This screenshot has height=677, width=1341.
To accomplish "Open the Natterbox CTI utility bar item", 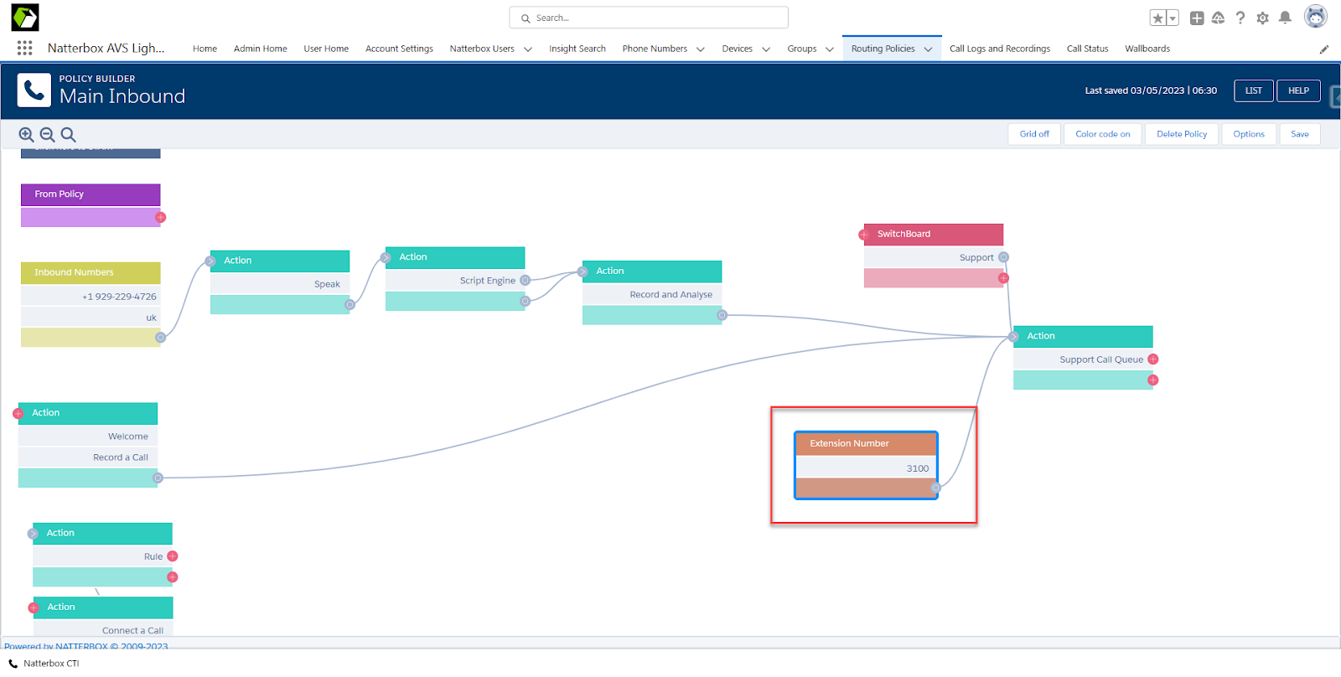I will (44, 664).
